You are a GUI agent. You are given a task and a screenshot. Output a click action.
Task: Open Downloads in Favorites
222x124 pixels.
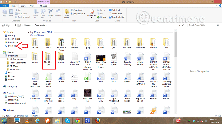(x=12, y=42)
